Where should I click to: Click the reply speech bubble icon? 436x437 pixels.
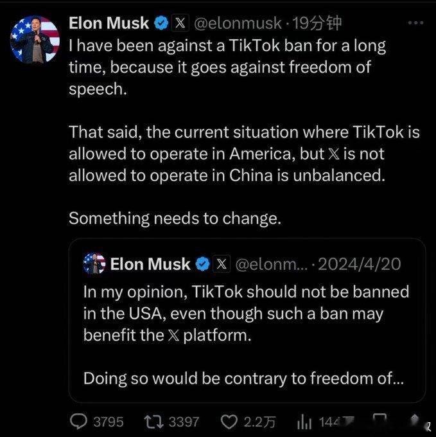point(78,422)
